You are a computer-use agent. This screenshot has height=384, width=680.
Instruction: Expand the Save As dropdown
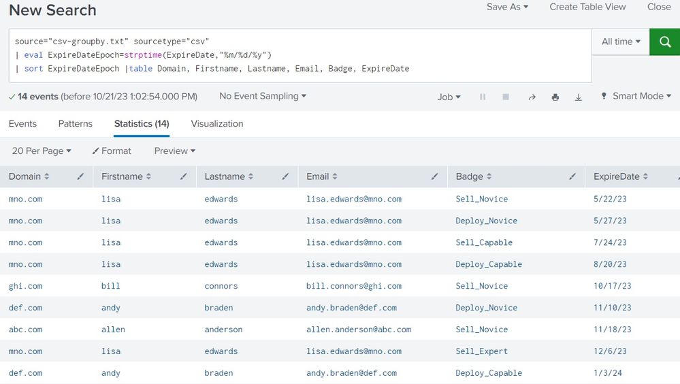507,7
